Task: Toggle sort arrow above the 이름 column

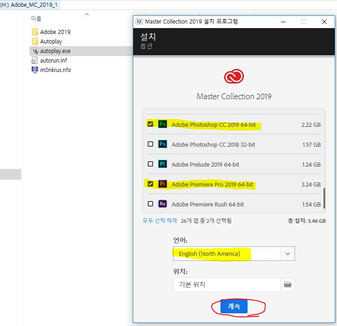Action: point(87,14)
